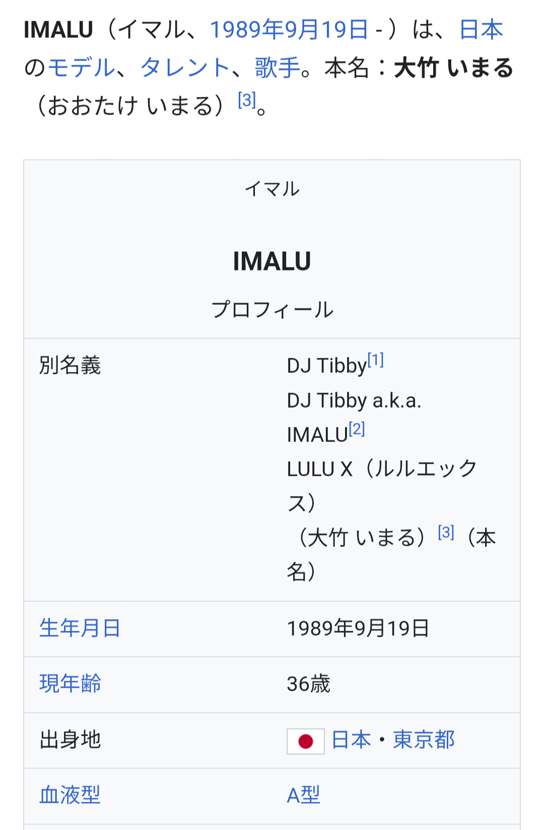Follow the 東京都 link
This screenshot has width=544, height=830.
click(x=424, y=740)
